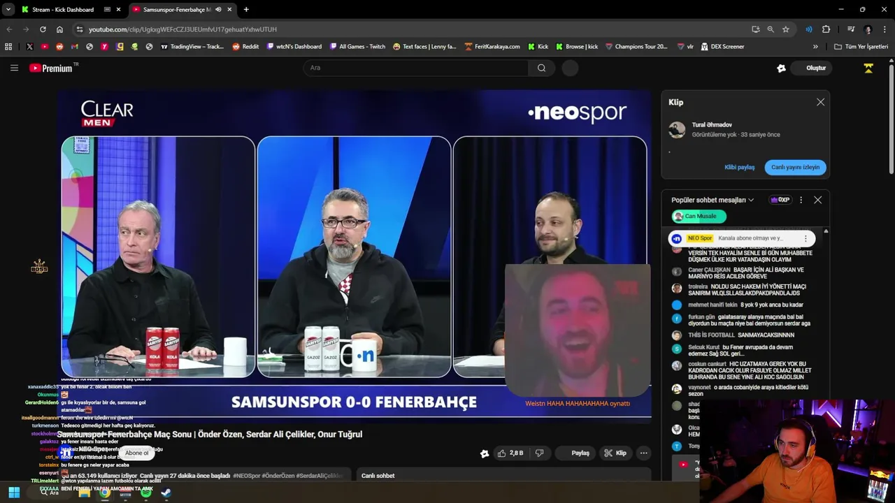Open Windows Start menu
895x503 pixels.
(14, 493)
